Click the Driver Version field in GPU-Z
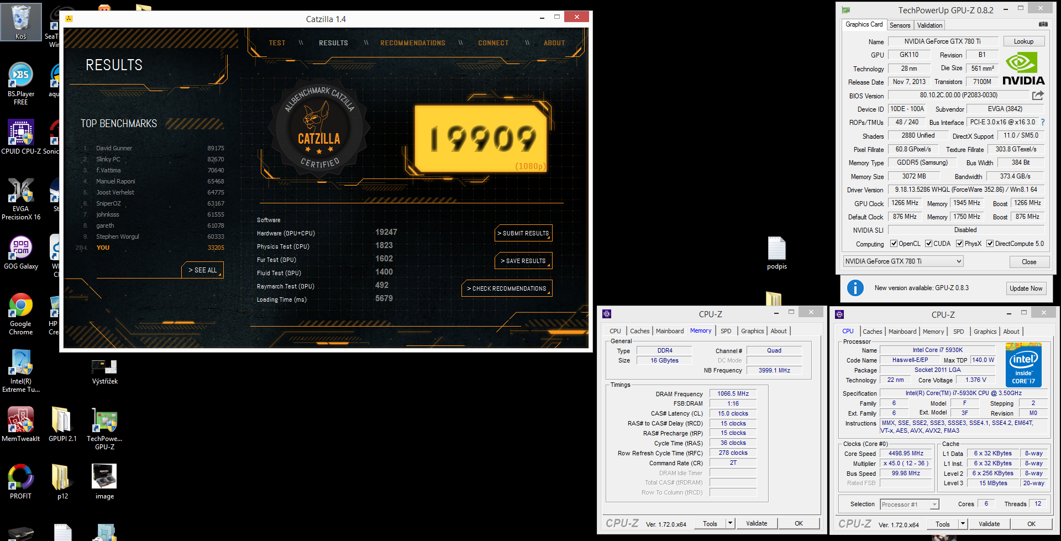This screenshot has width=1061, height=541. (965, 190)
